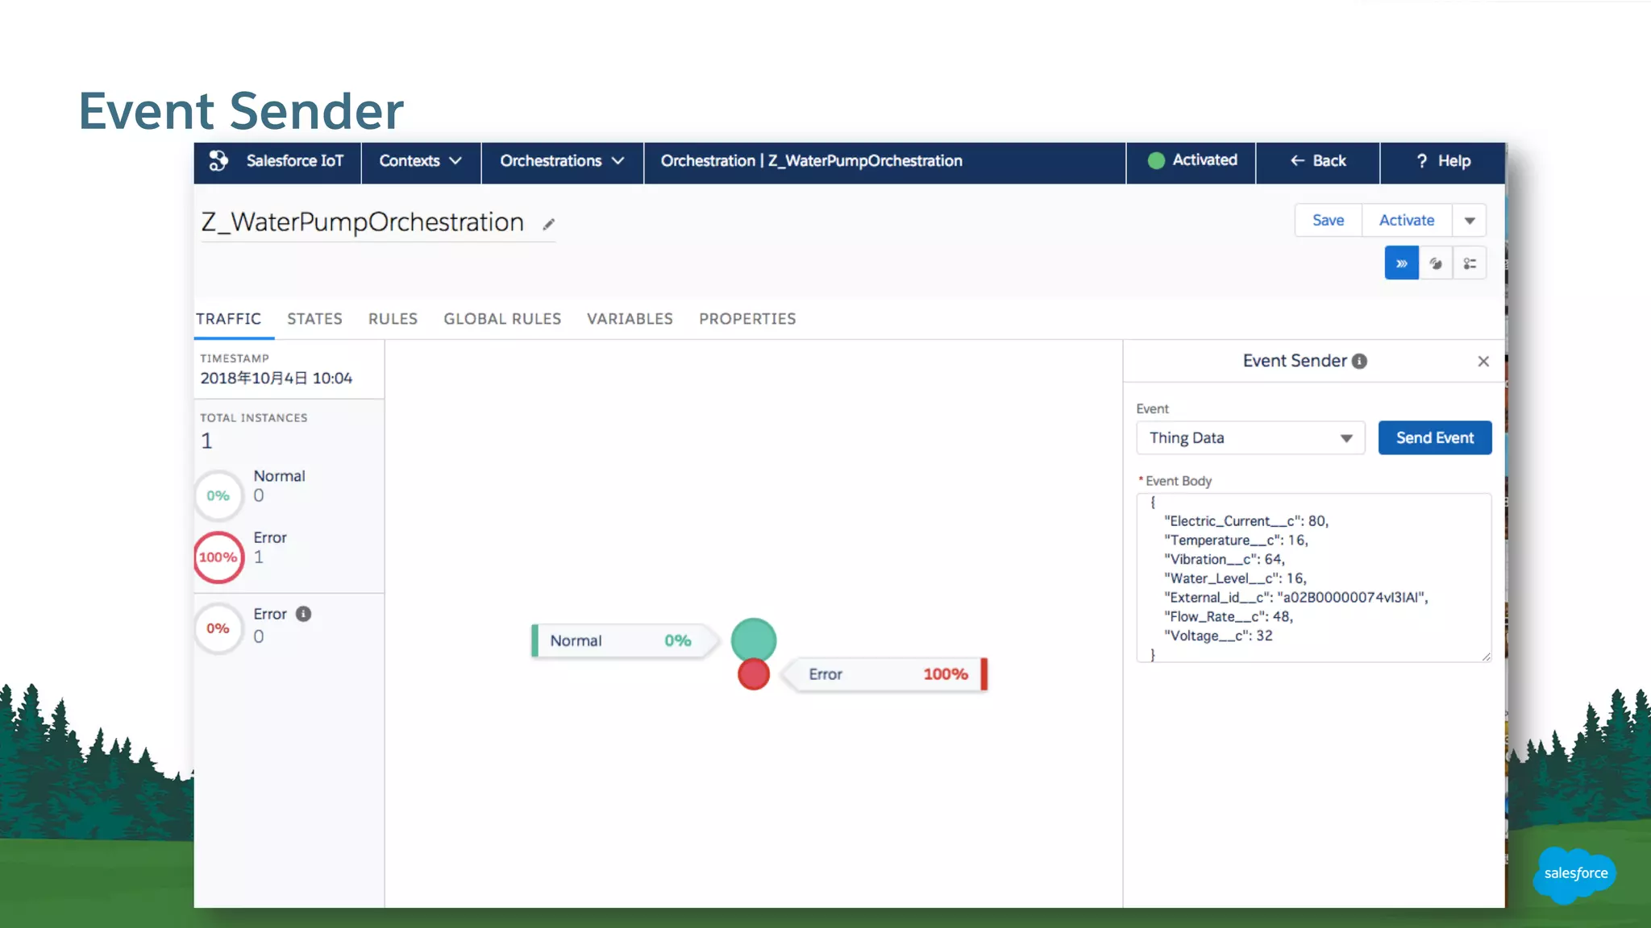
Task: Close the Event Sender panel
Action: click(1483, 362)
